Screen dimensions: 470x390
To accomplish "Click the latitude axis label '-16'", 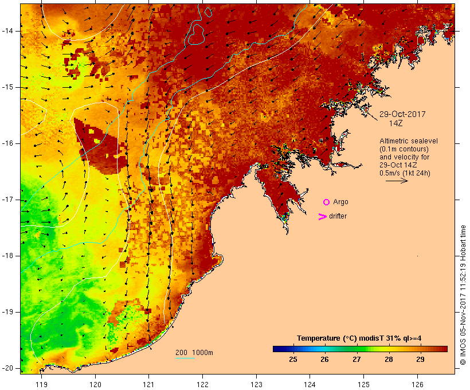I will click(x=7, y=143).
